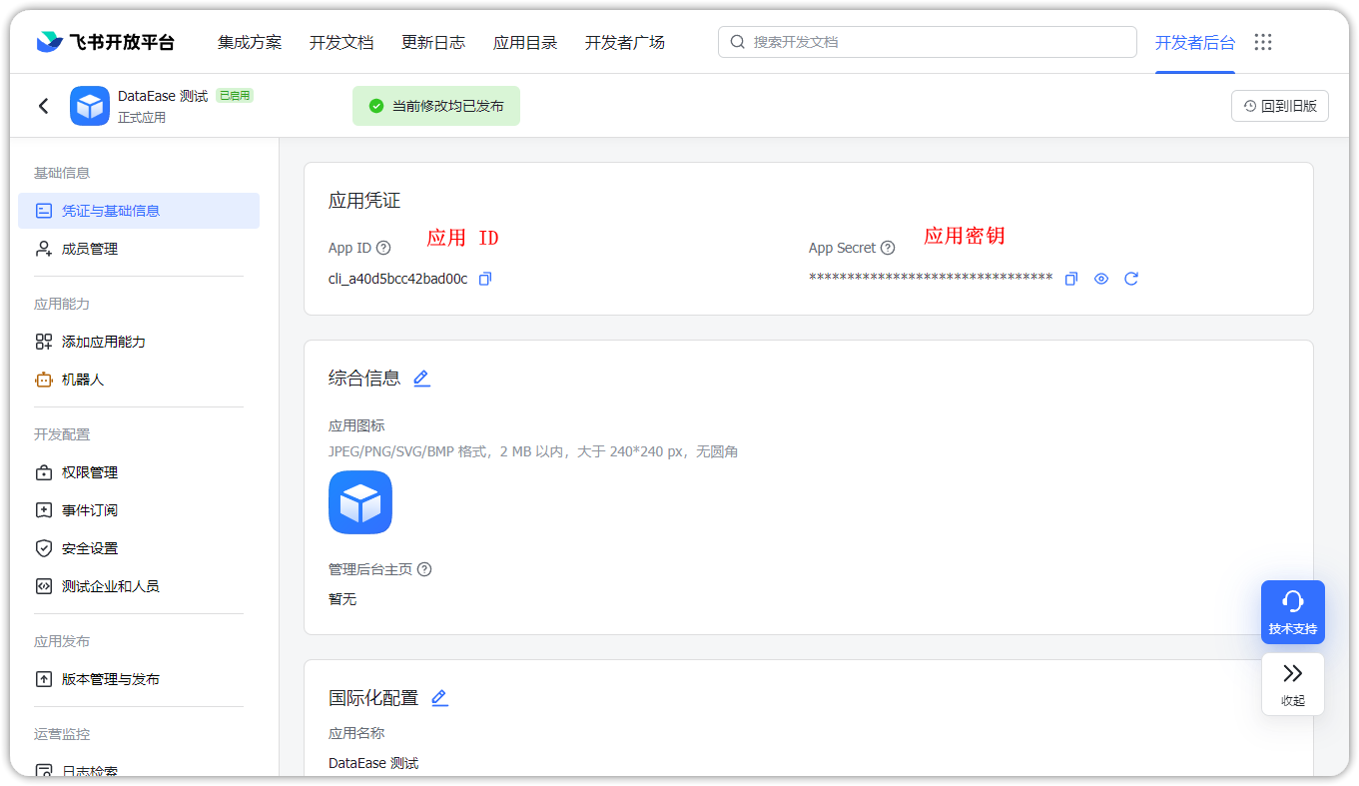Click application name value DataEase 测试
1359x786 pixels.
click(x=373, y=763)
